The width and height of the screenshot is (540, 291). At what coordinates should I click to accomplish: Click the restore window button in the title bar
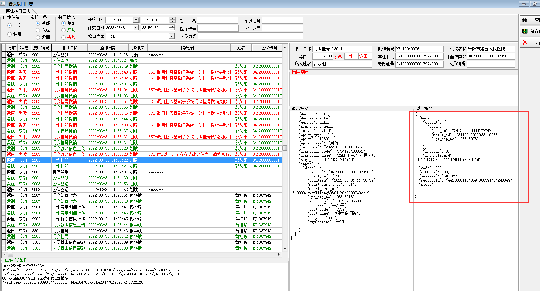point(535,4)
